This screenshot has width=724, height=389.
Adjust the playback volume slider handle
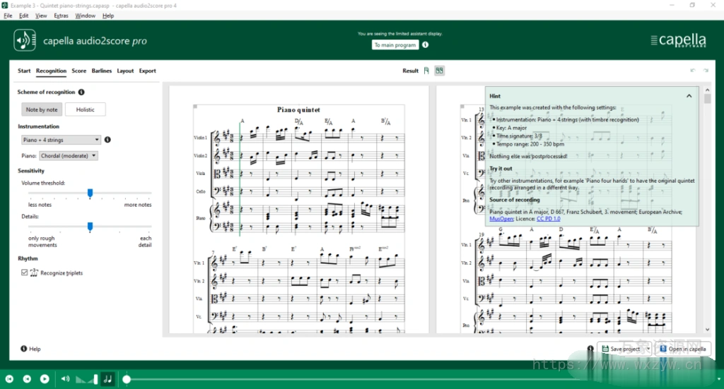pos(95,379)
